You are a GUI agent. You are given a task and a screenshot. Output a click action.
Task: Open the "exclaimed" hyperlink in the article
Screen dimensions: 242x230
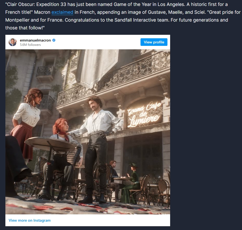pos(62,12)
